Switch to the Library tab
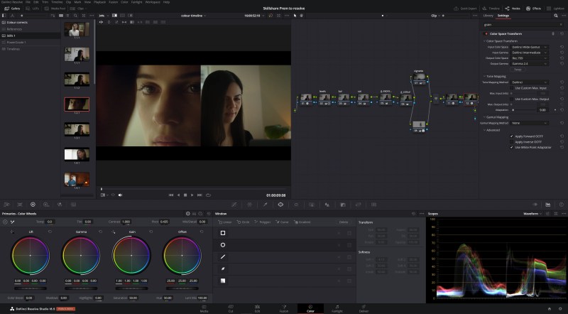 pos(488,16)
